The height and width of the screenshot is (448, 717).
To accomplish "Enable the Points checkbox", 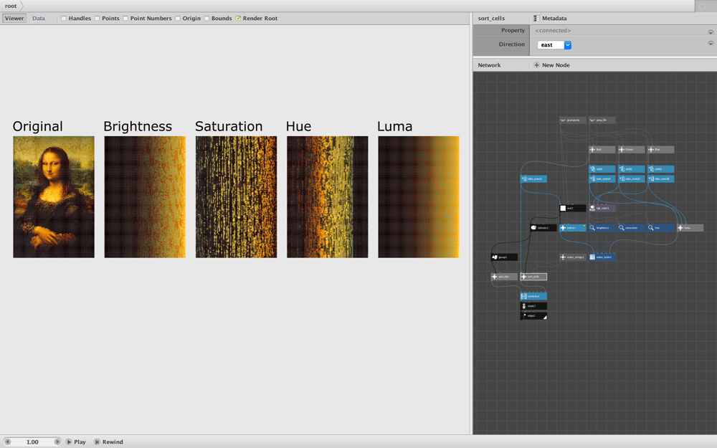I will (x=97, y=19).
